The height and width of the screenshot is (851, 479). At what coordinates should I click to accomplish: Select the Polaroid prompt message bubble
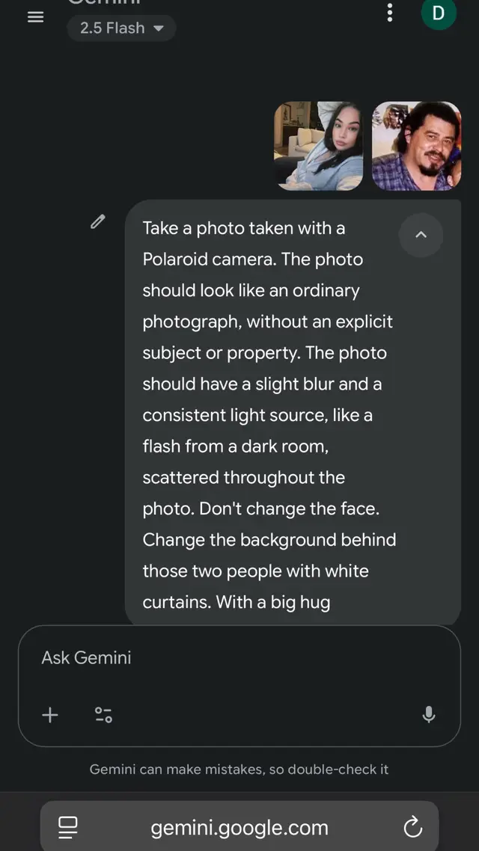[x=293, y=413]
